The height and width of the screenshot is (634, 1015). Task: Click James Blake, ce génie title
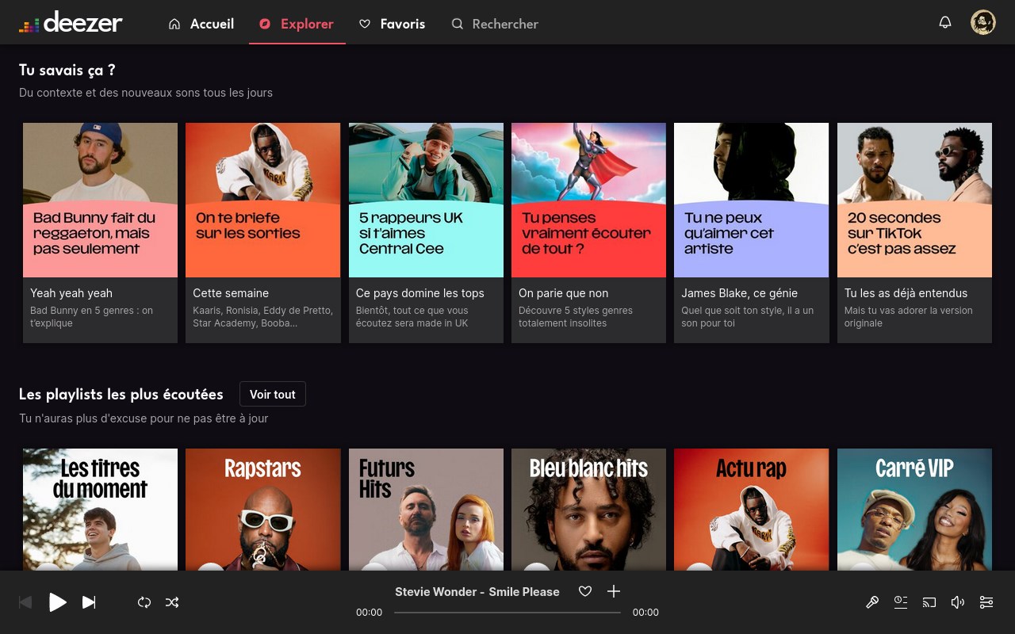(740, 293)
